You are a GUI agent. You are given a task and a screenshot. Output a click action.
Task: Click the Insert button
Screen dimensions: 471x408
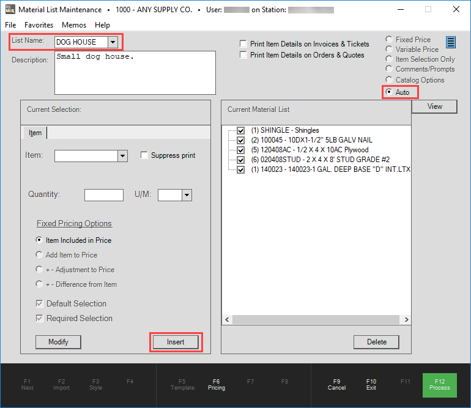[x=176, y=342]
